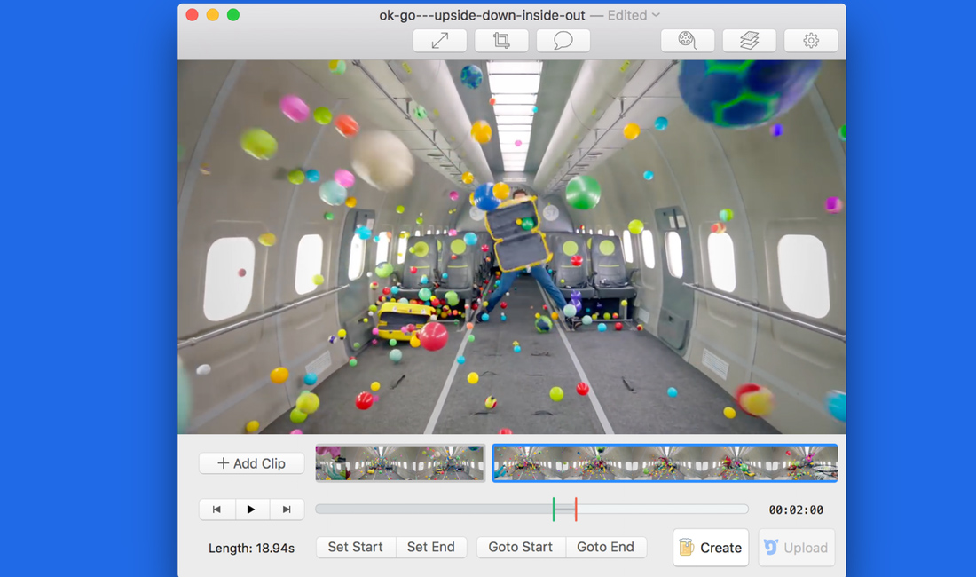Image resolution: width=976 pixels, height=577 pixels.
Task: Click Set Start
Action: (x=356, y=547)
